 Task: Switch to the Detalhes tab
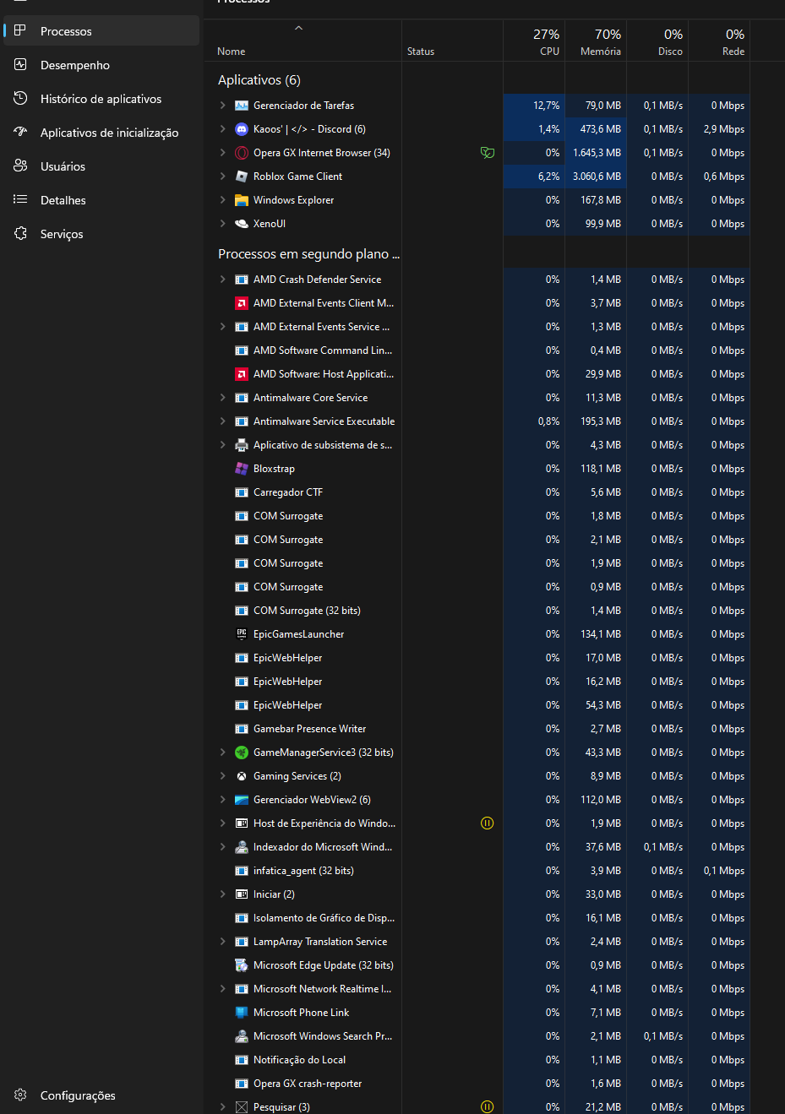(x=101, y=200)
